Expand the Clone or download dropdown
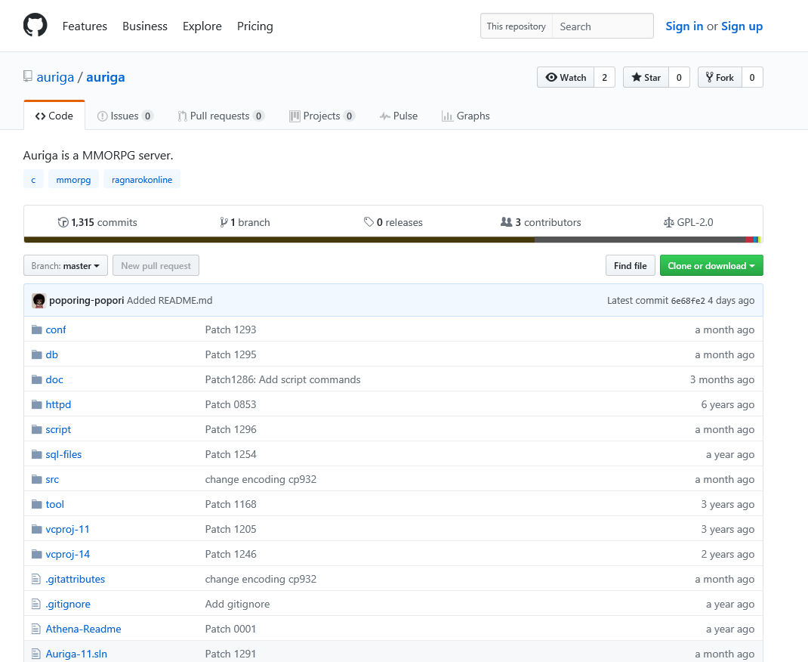 click(711, 265)
